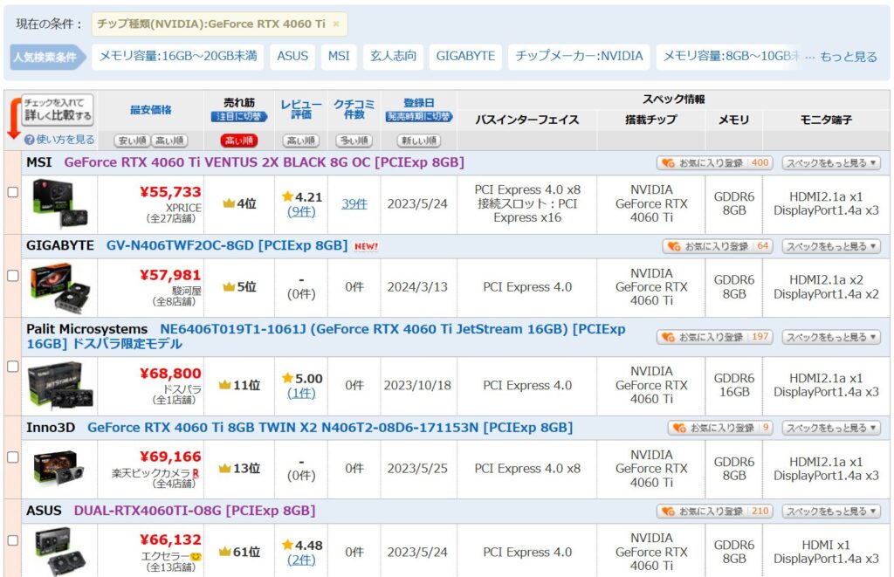Open DUAL-RTX4060TI-O8G product page

coord(195,511)
